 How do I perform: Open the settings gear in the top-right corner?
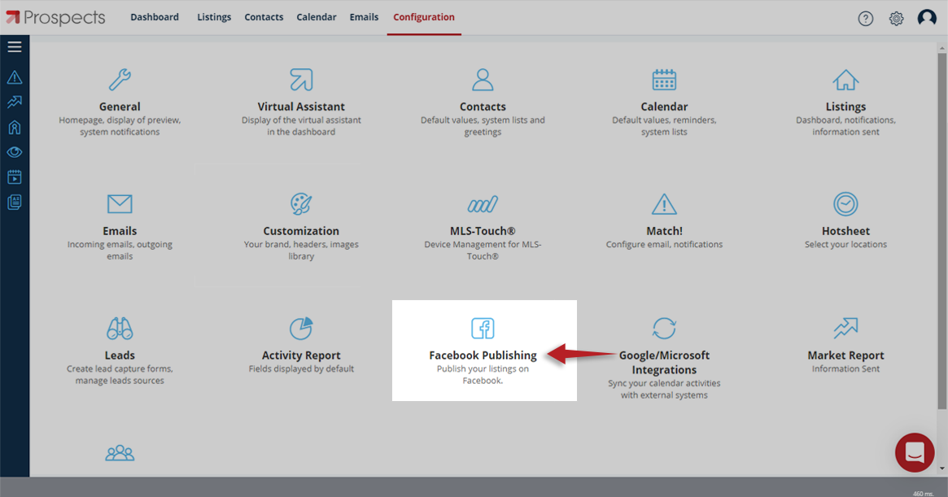[896, 17]
